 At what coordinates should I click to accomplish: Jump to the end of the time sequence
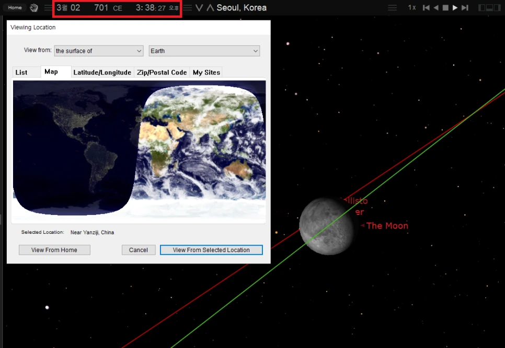coord(465,7)
